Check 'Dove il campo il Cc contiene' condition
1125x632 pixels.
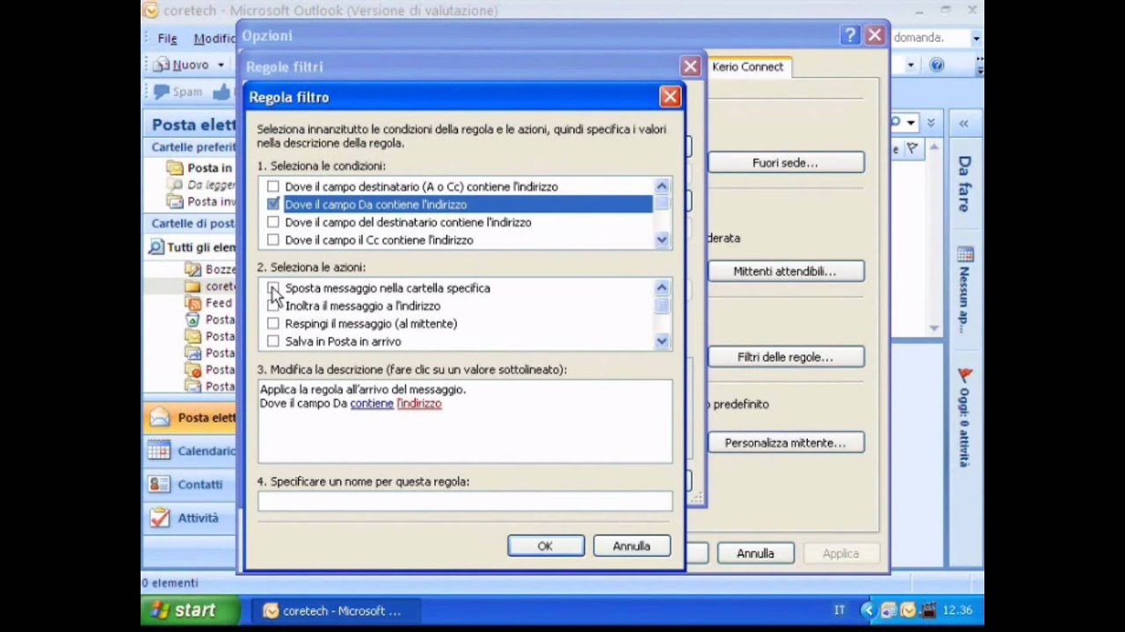point(273,240)
